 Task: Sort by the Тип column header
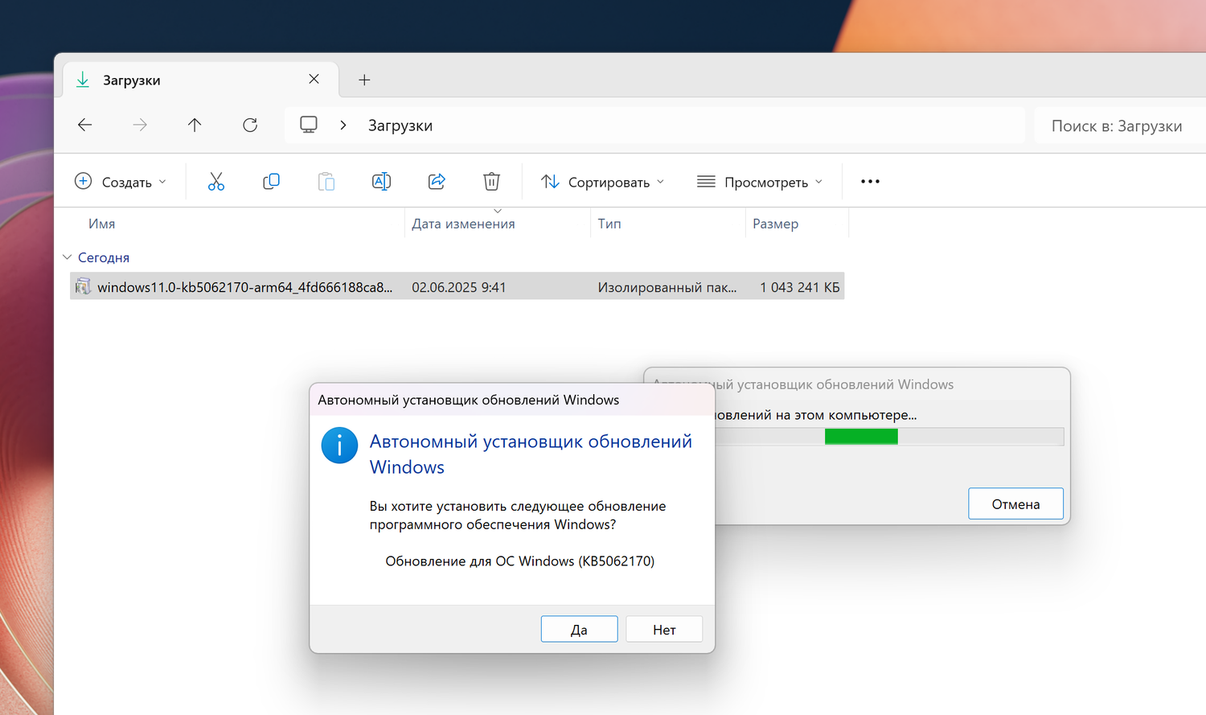(x=609, y=224)
